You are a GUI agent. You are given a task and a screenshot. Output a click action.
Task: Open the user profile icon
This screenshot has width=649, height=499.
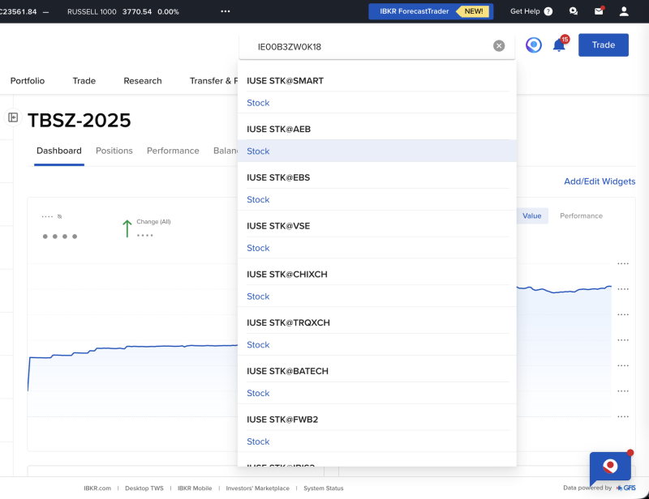[x=624, y=11]
